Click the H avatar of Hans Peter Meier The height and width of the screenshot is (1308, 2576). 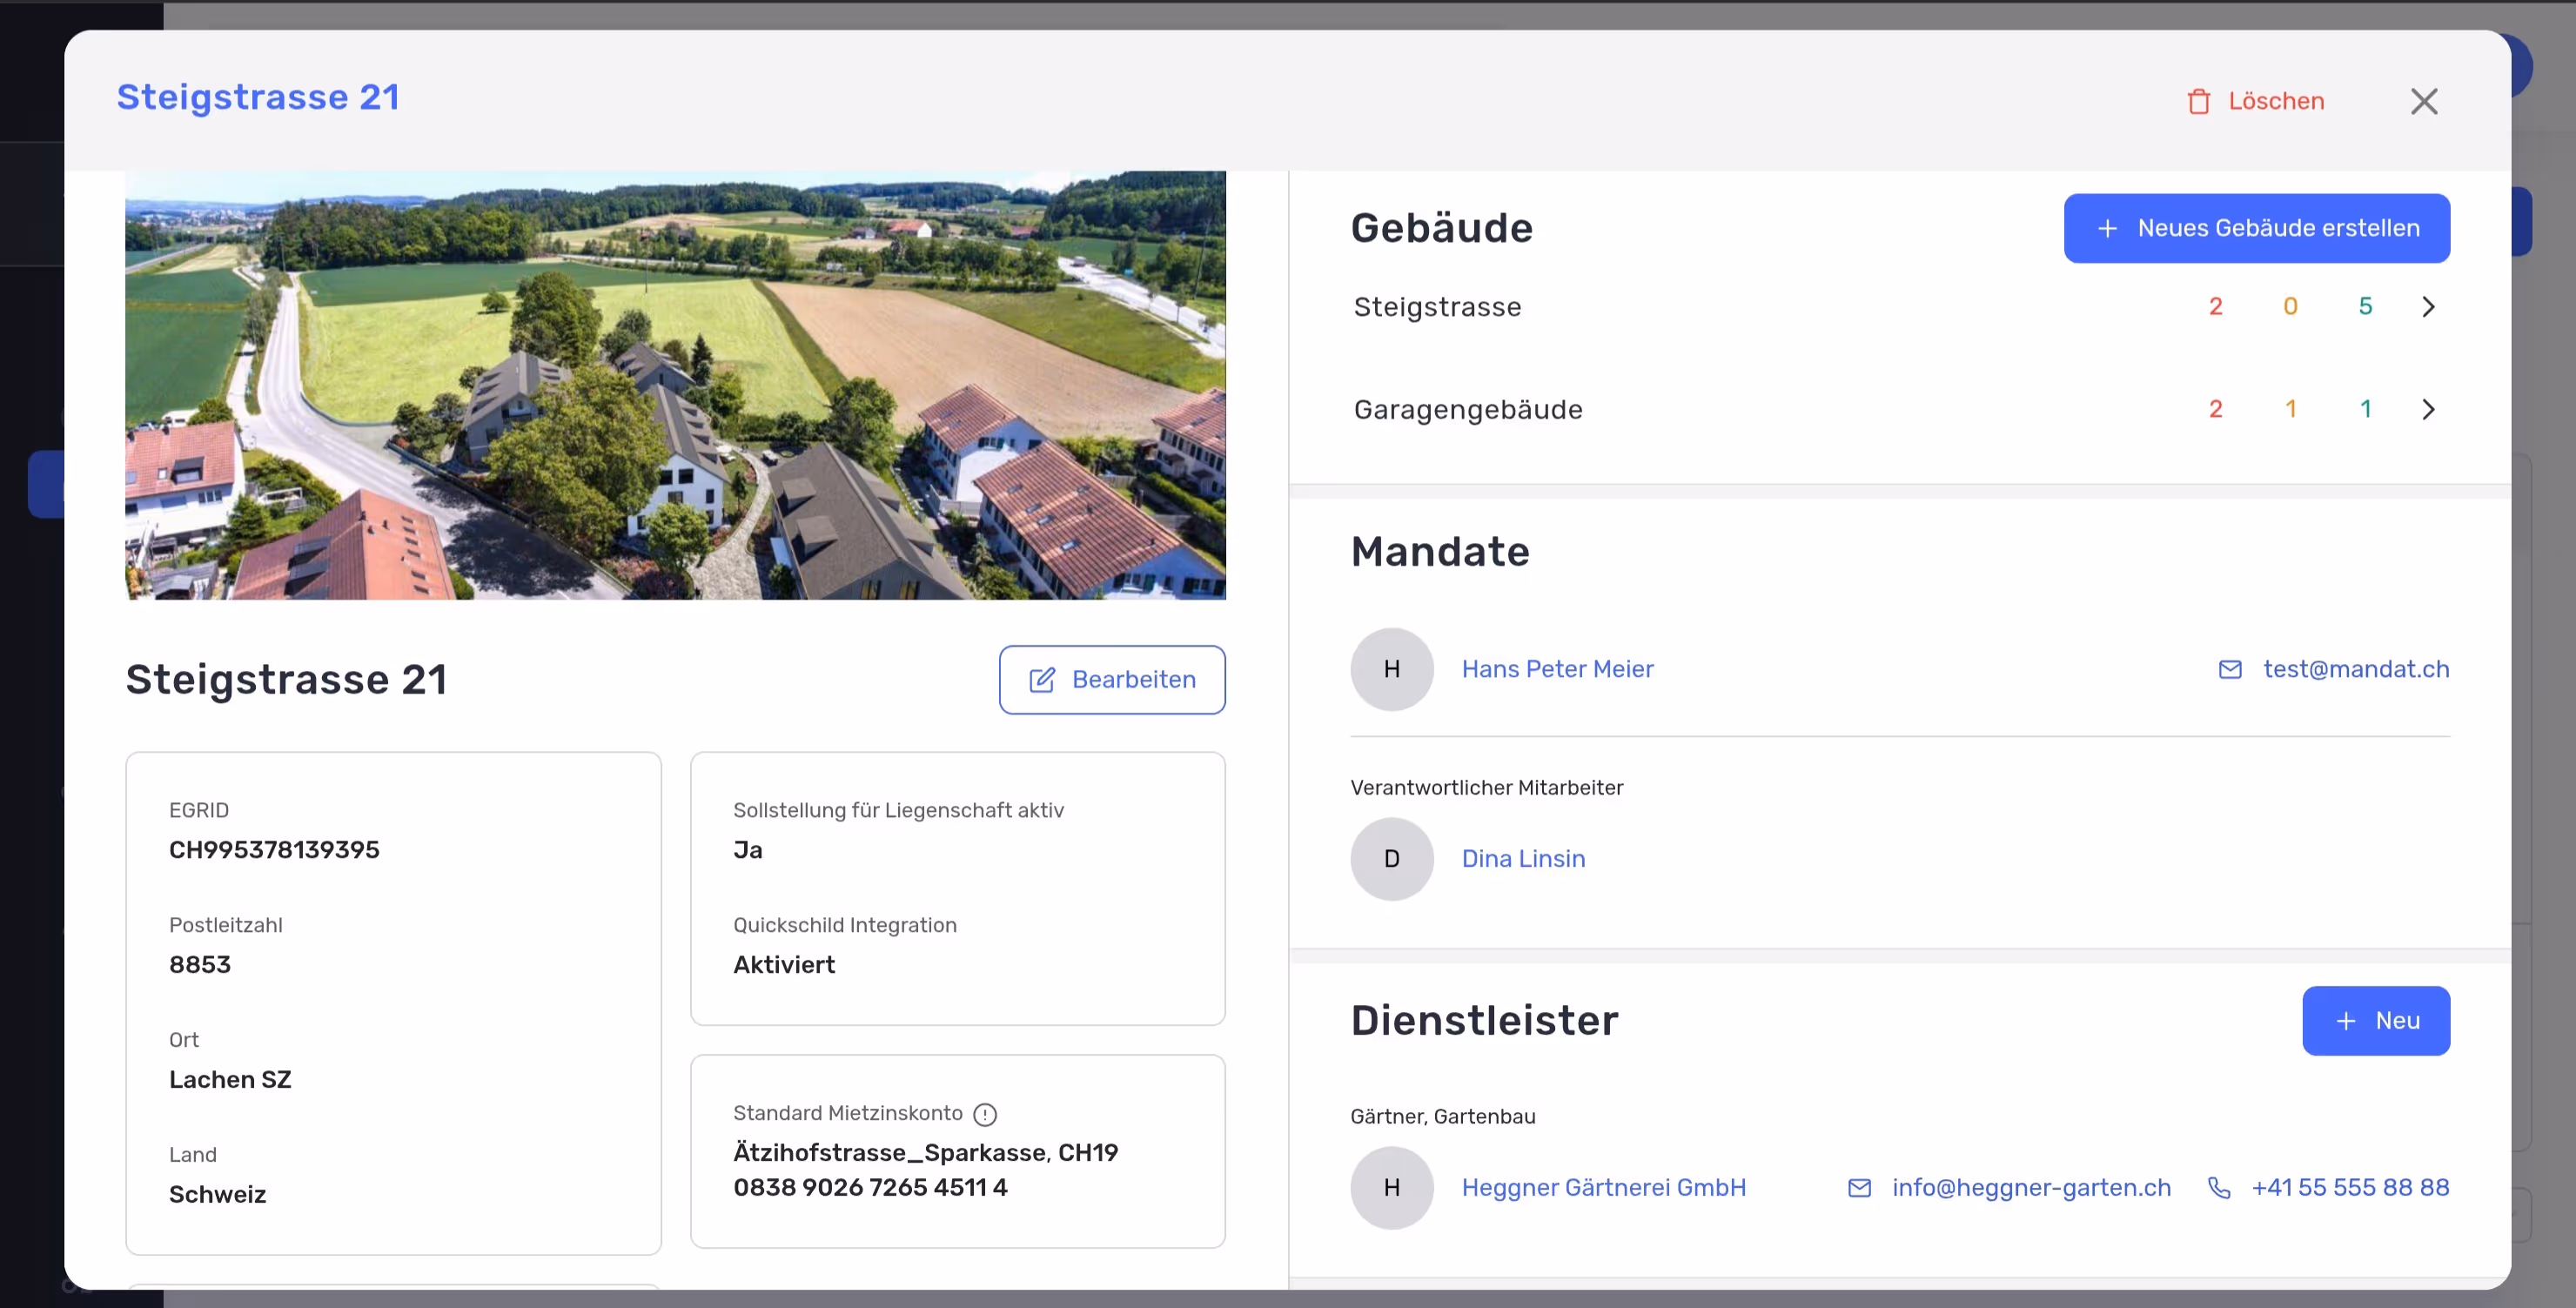(1391, 669)
